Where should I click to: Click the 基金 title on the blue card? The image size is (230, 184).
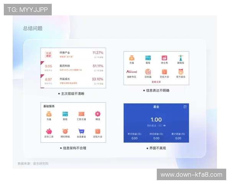point(156,107)
